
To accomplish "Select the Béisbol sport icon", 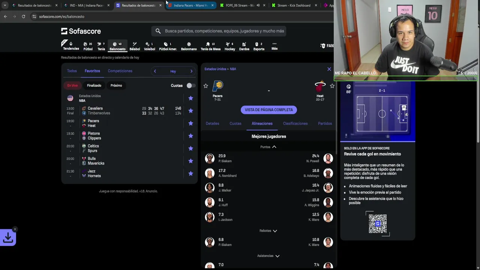I will (x=135, y=46).
